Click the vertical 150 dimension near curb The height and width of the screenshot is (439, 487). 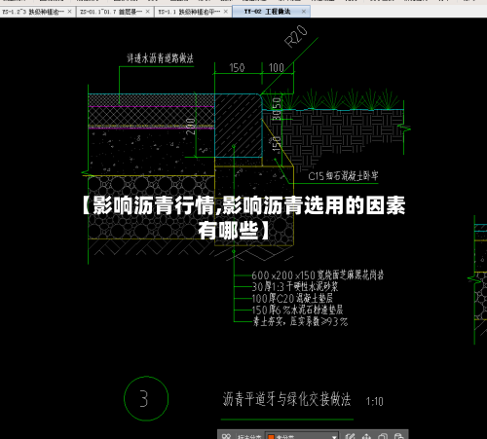277,145
